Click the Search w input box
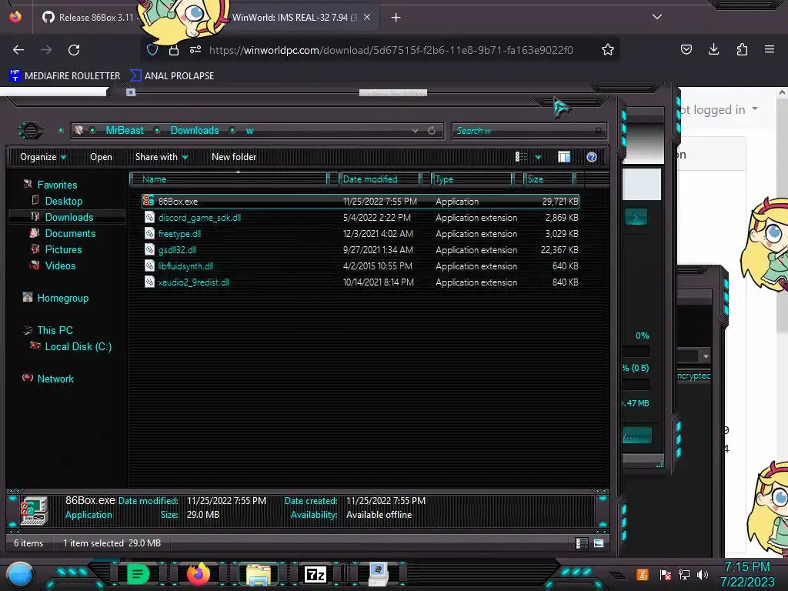 529,131
